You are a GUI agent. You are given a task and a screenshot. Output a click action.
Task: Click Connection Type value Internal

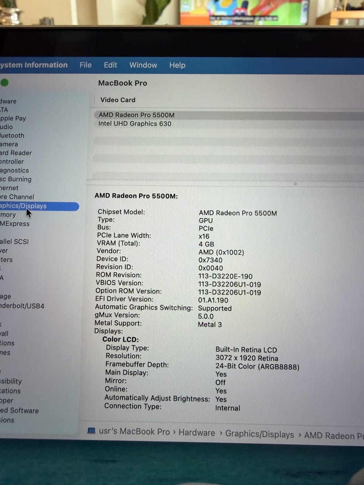pos(227,408)
